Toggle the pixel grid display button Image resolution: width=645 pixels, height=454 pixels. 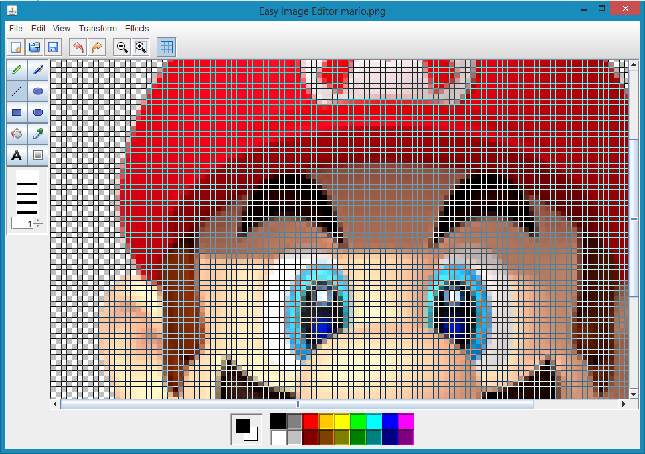pyautogui.click(x=167, y=47)
